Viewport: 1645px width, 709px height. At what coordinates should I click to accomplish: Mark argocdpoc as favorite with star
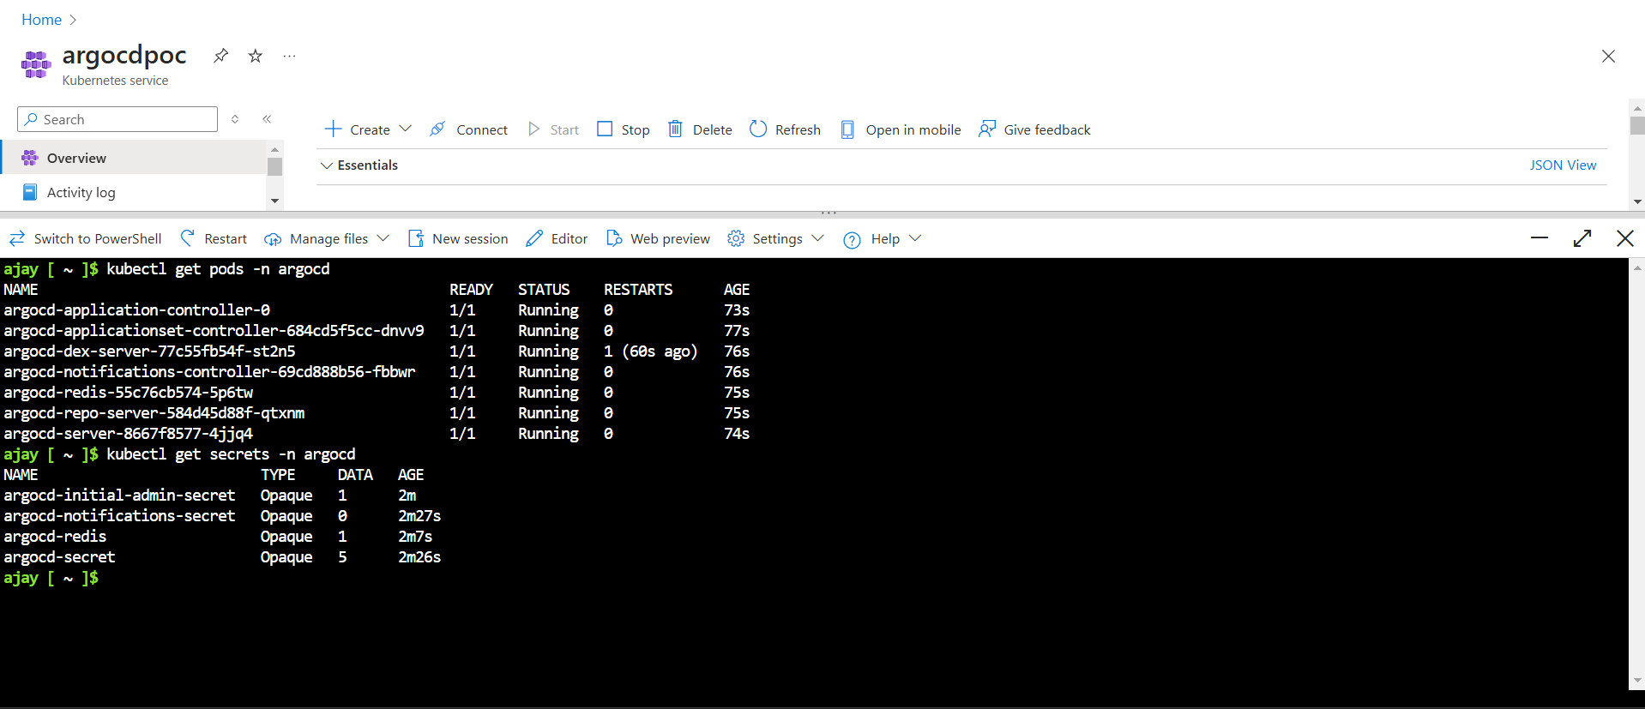click(x=255, y=56)
